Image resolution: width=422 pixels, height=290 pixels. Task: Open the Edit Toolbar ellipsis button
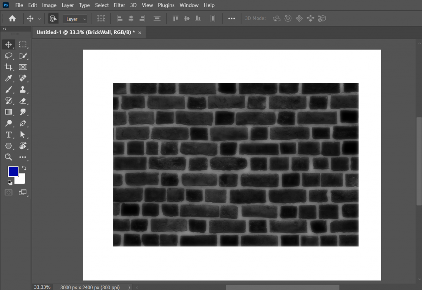[23, 157]
